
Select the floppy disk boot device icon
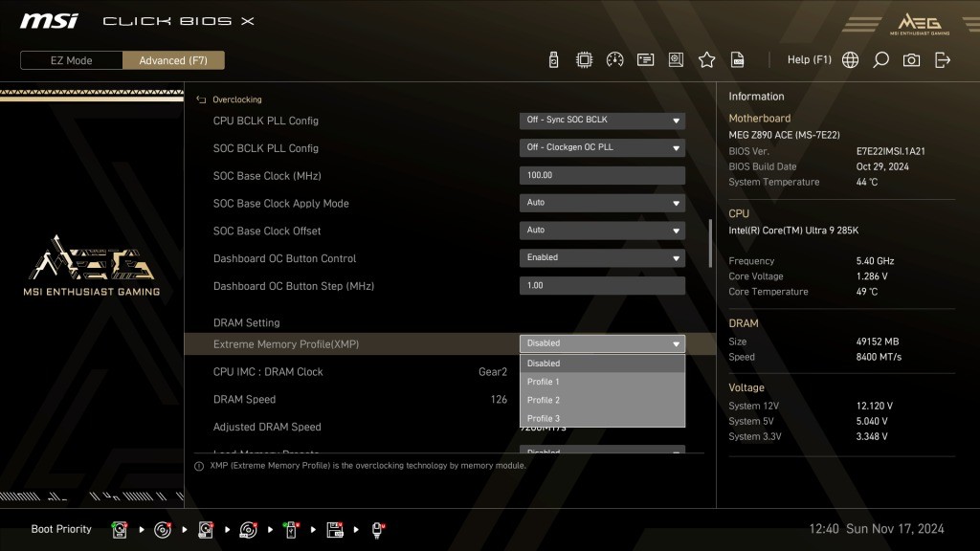click(335, 529)
